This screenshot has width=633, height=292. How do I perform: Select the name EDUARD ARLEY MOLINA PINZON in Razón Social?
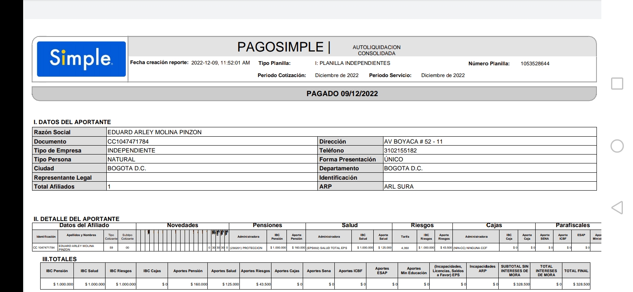tap(154, 132)
